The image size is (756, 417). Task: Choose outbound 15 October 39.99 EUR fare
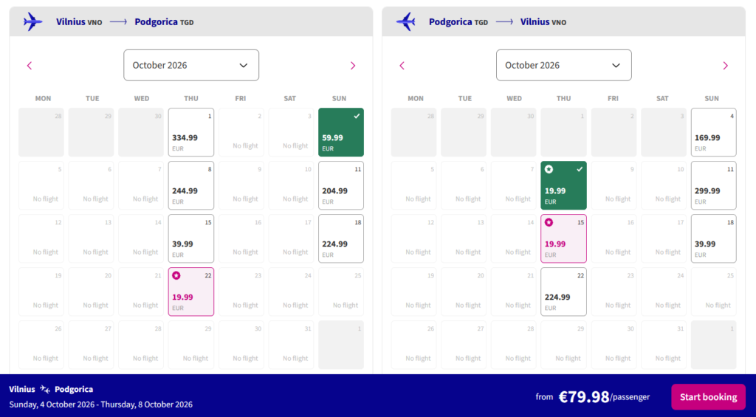tap(191, 238)
